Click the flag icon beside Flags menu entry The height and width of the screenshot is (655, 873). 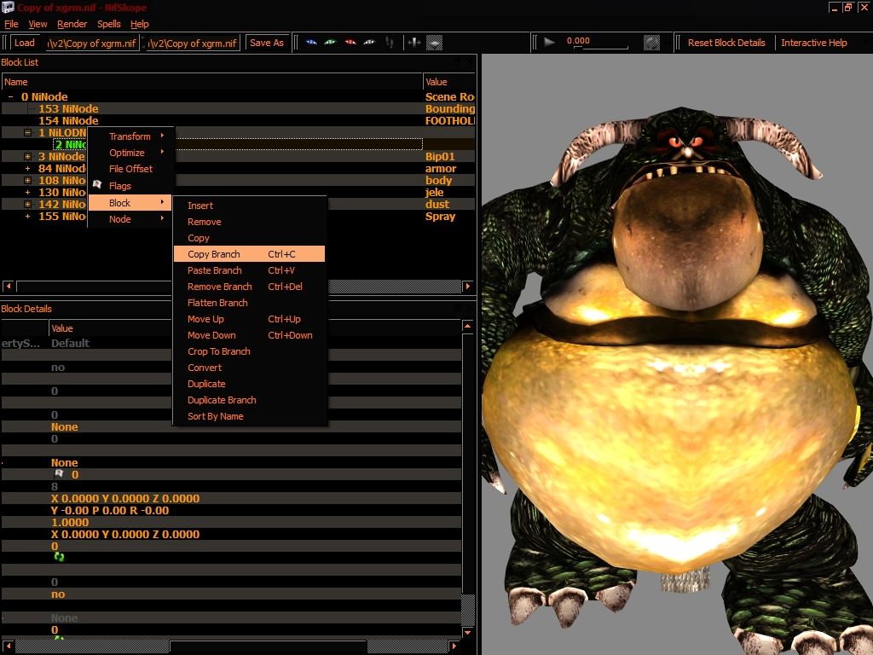click(97, 185)
